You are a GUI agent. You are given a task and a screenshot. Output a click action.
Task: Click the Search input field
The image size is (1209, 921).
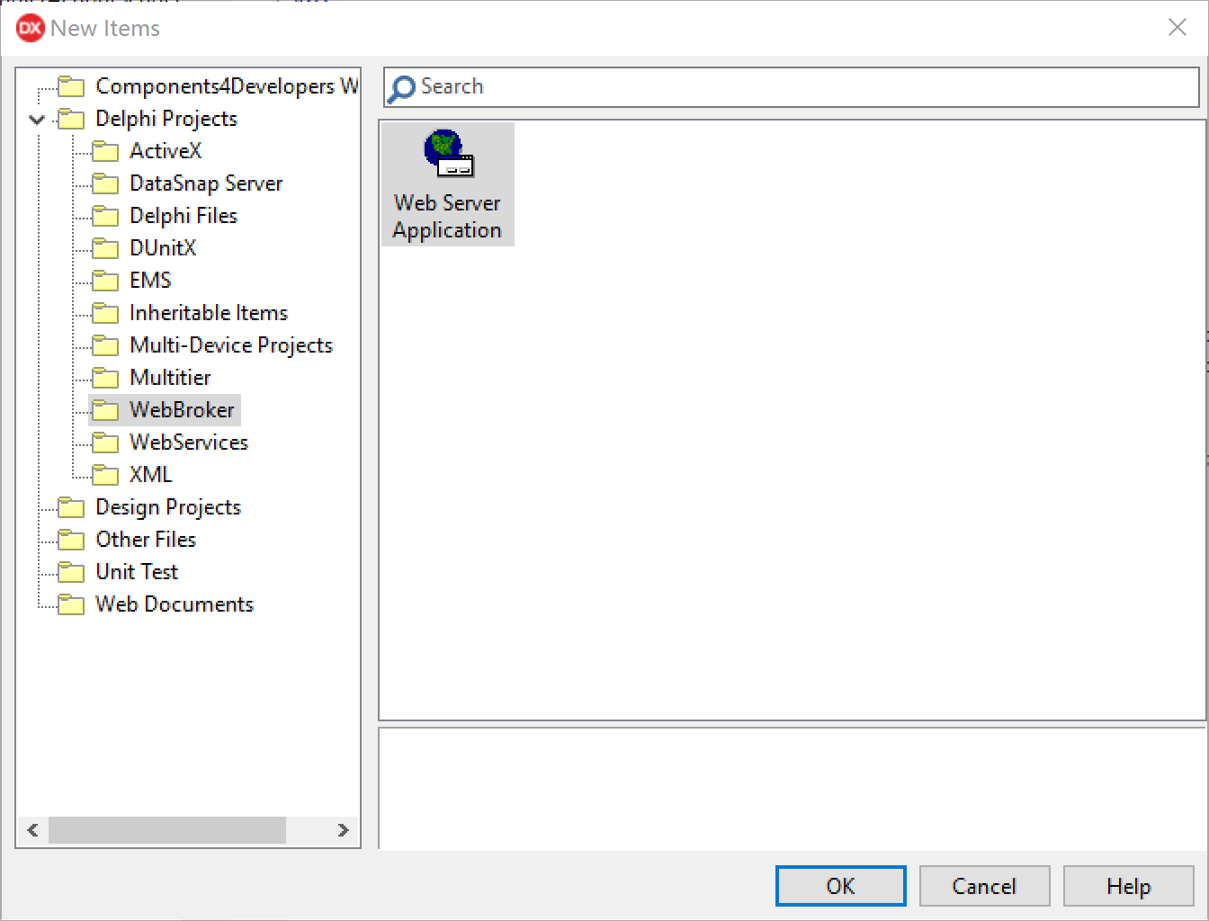point(792,87)
